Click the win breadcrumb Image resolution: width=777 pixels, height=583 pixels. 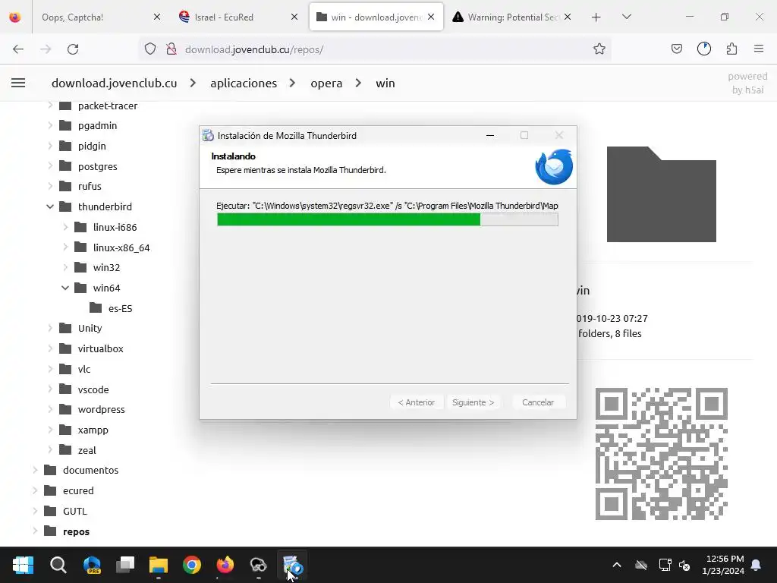pyautogui.click(x=385, y=84)
